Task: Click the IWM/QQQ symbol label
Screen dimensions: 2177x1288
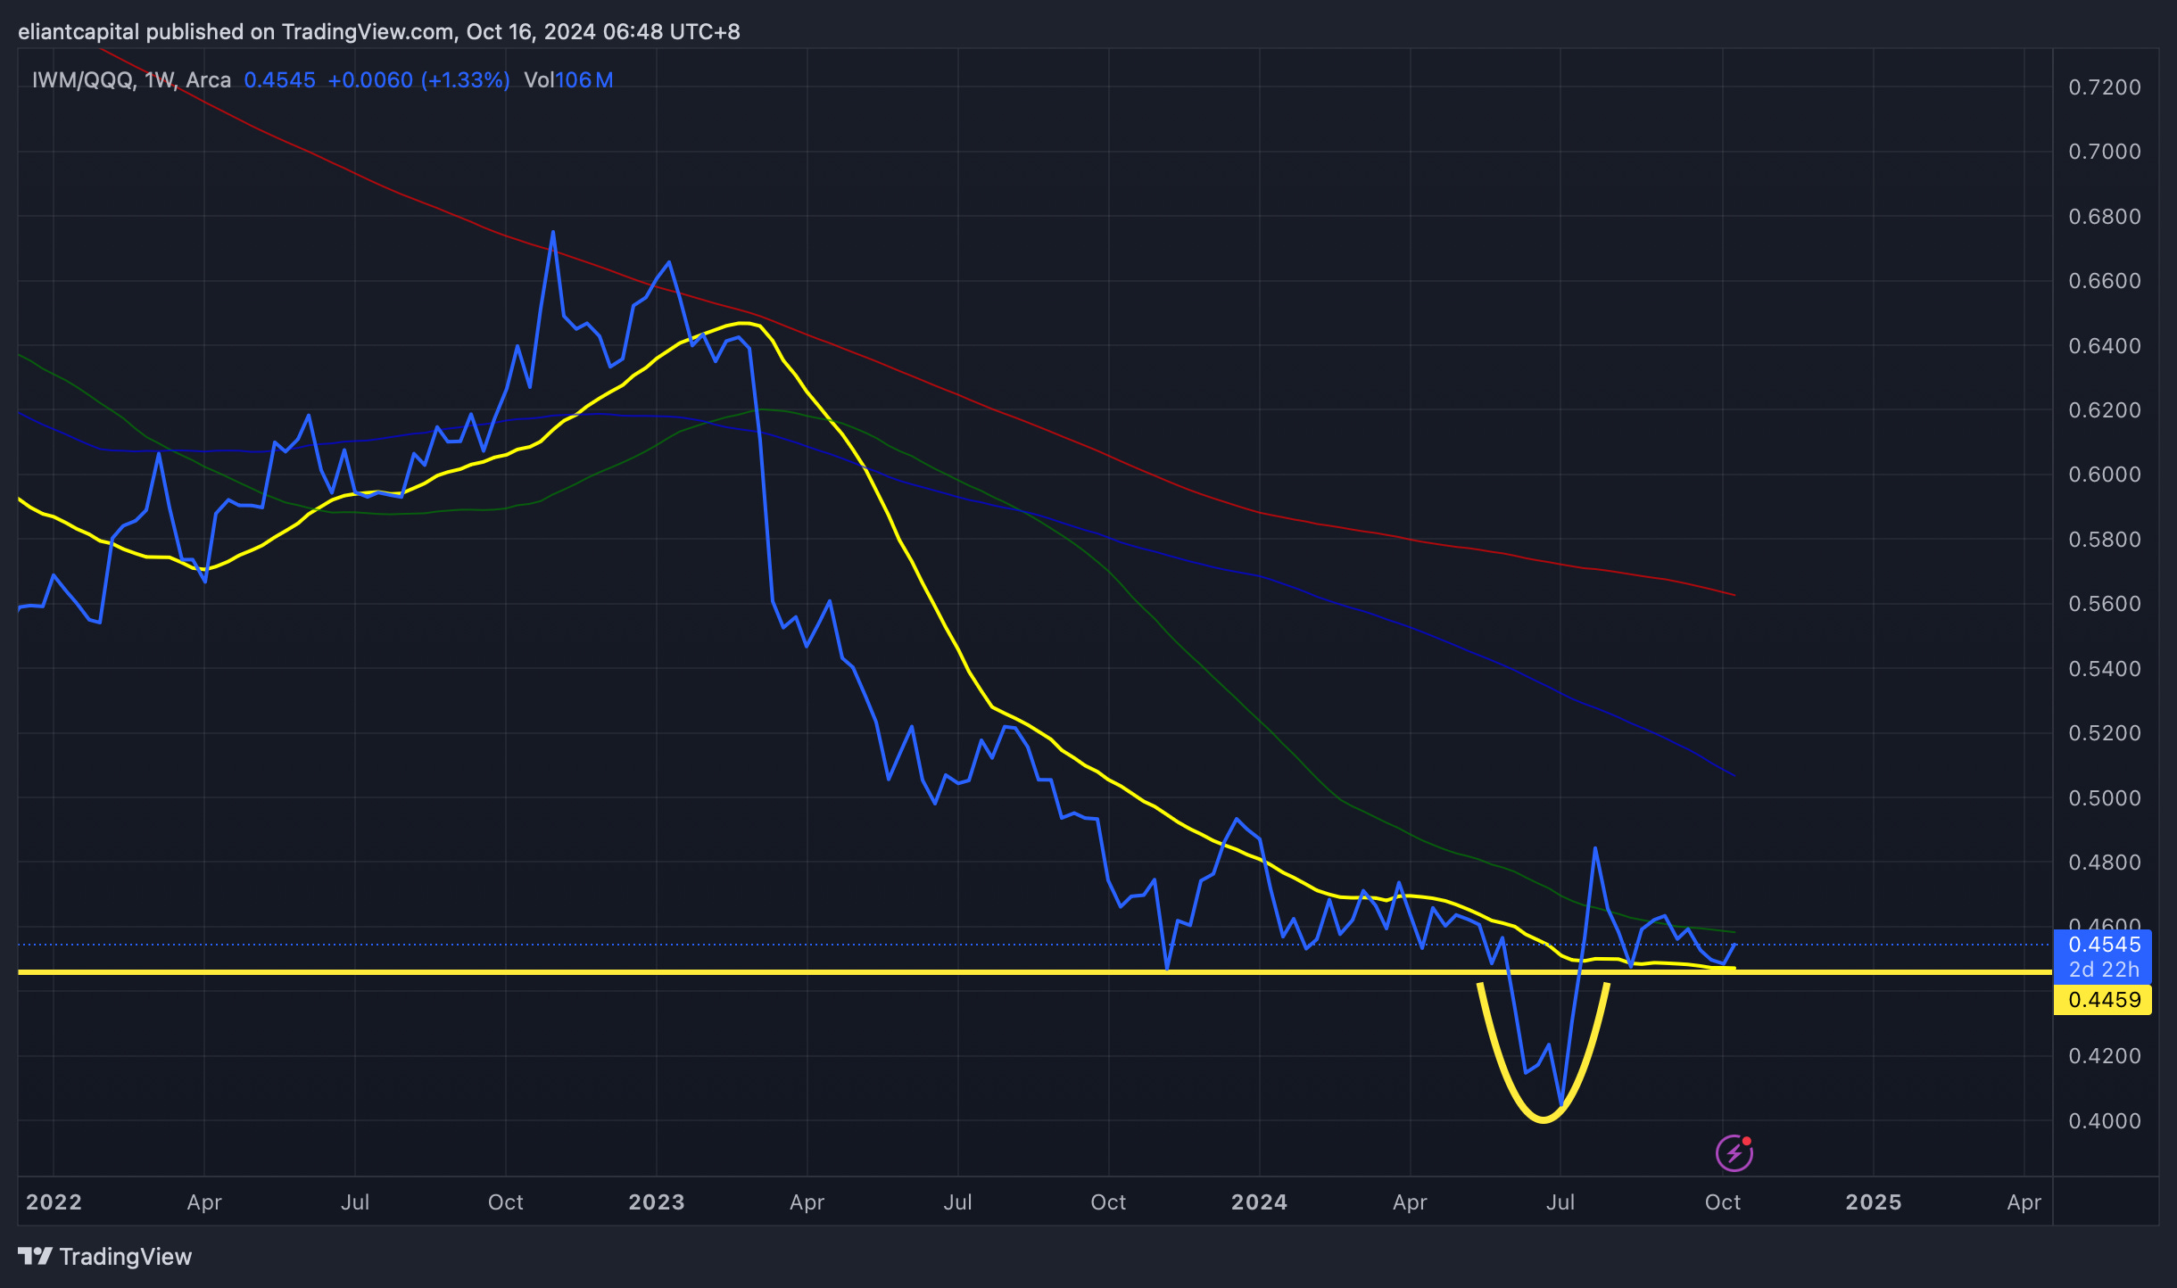Action: [83, 80]
